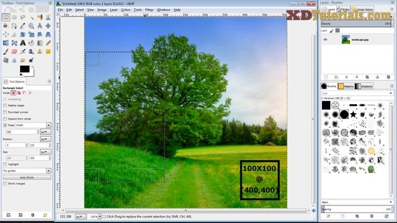Viewport: 397px width, 223px height.
Task: Select the Eraser tool
Action: tap(14, 51)
